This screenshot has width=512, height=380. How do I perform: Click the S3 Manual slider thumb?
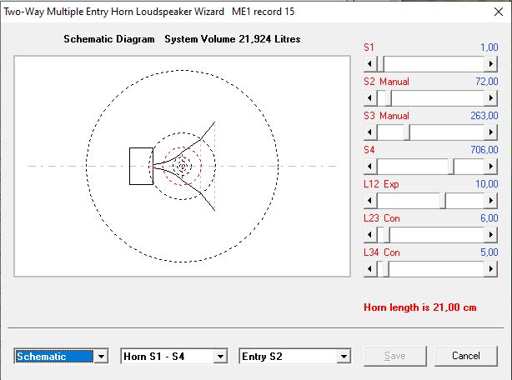point(407,132)
